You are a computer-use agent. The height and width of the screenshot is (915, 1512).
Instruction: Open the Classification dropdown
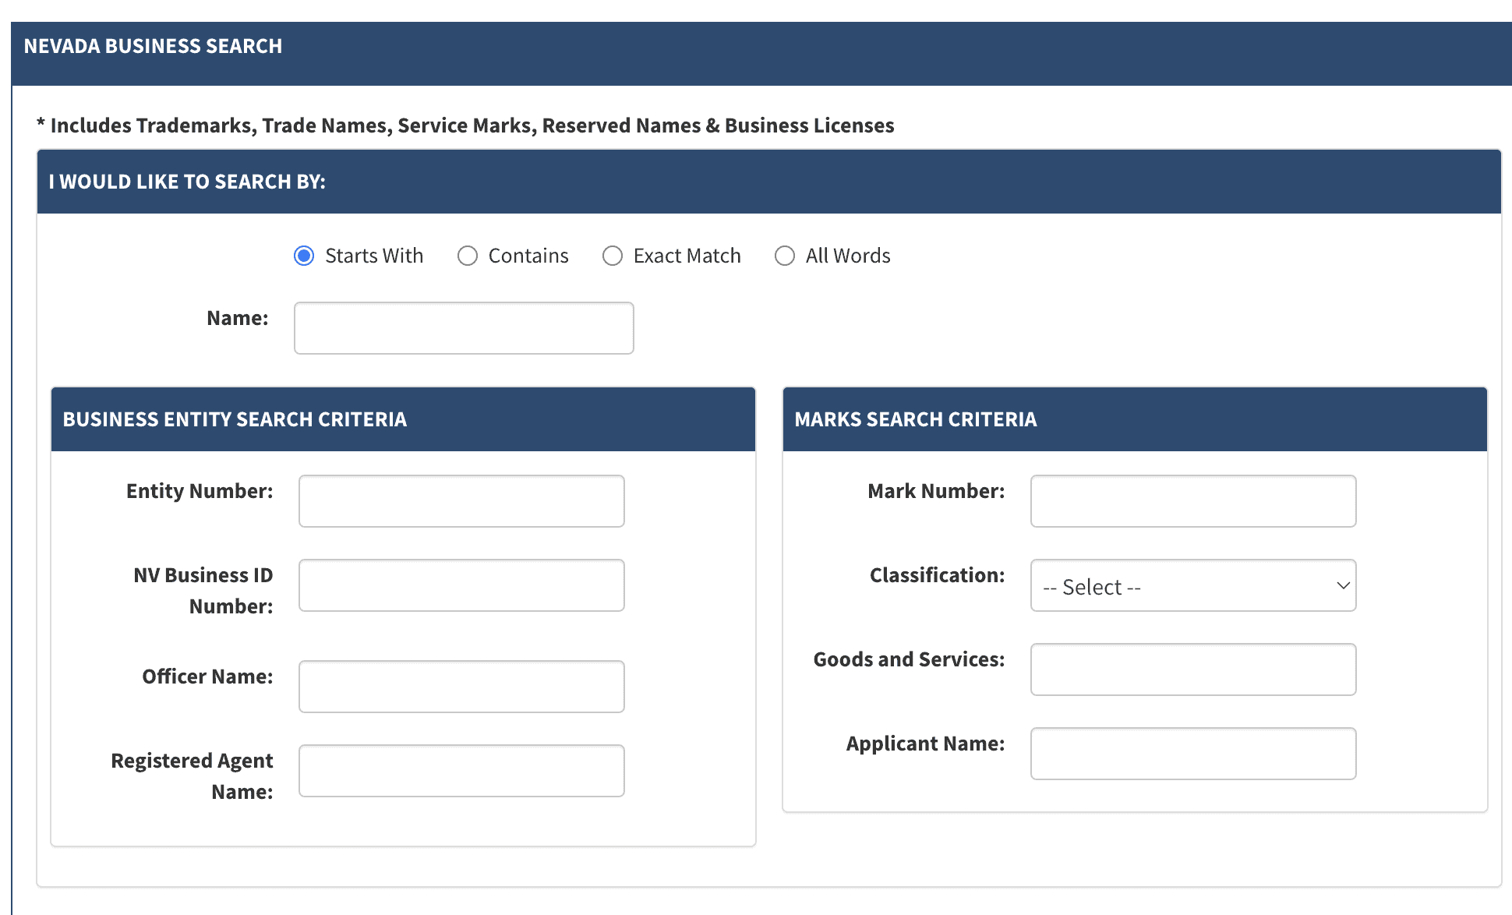point(1192,585)
